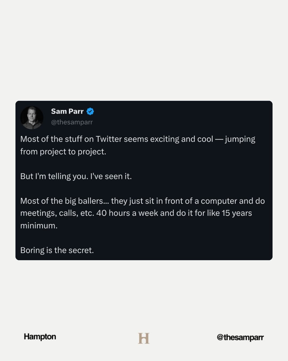Open Sam Parr's profile photo
288x361 pixels.
(32, 118)
